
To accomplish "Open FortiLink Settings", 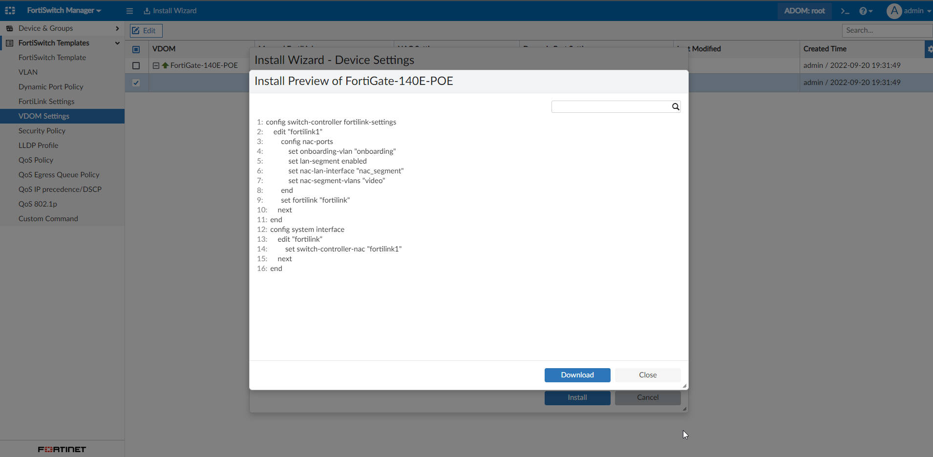I will coord(46,102).
